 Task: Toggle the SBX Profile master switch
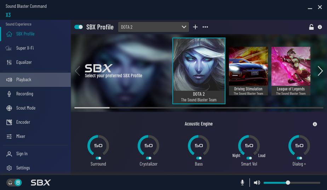79,27
